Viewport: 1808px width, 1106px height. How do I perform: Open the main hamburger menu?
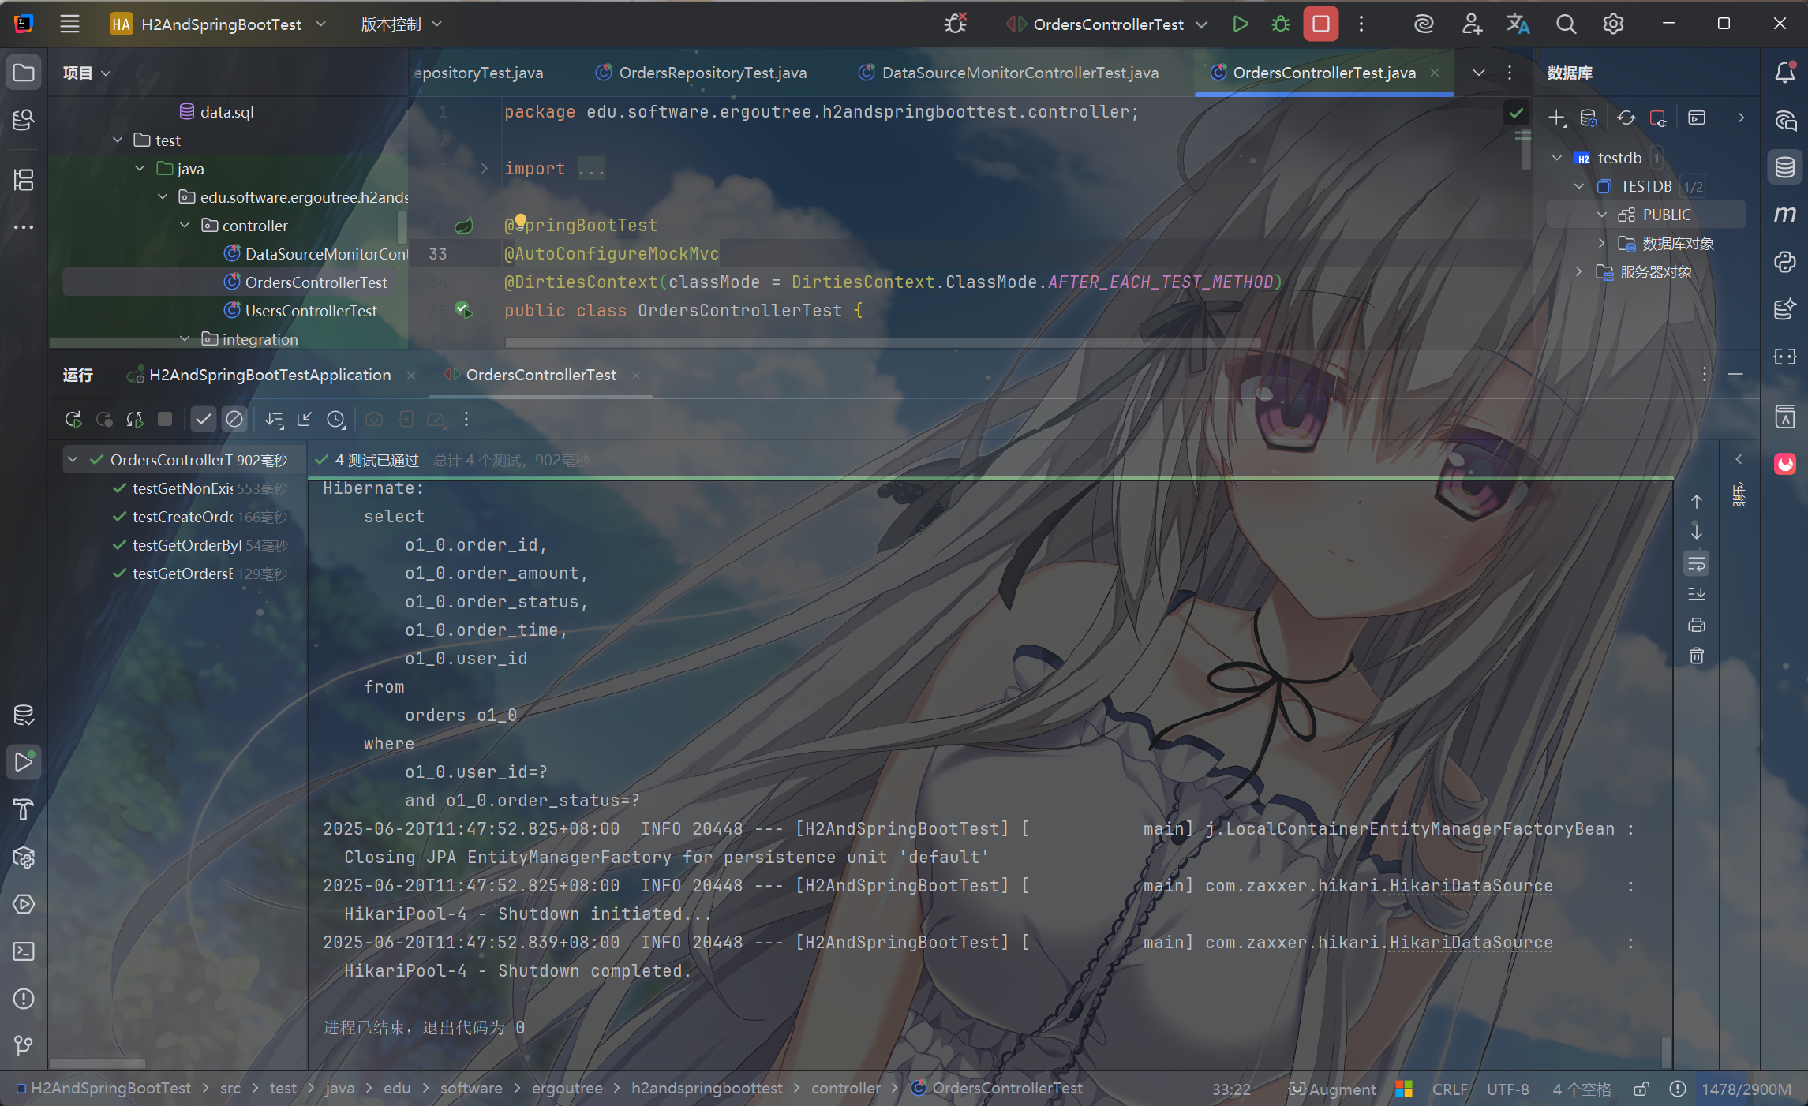coord(69,24)
